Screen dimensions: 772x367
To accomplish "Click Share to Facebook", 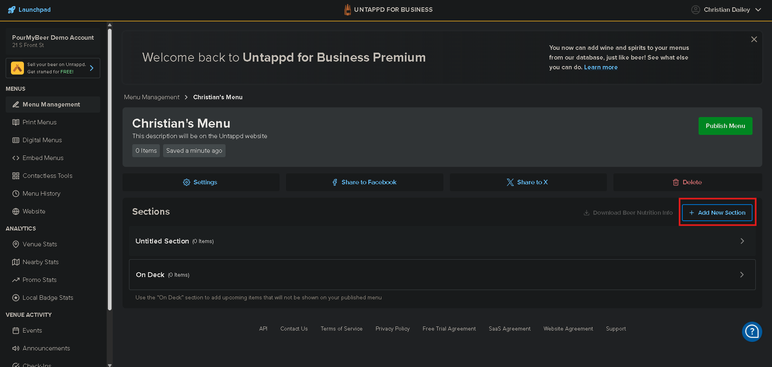I will point(364,182).
